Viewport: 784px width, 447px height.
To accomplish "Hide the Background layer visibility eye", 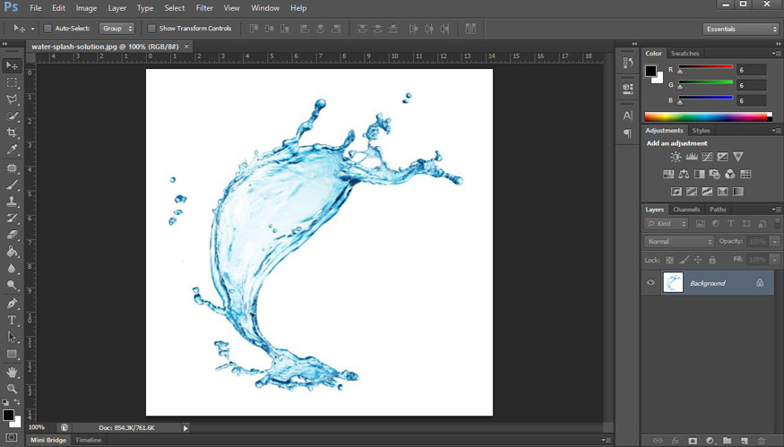I will click(x=650, y=282).
